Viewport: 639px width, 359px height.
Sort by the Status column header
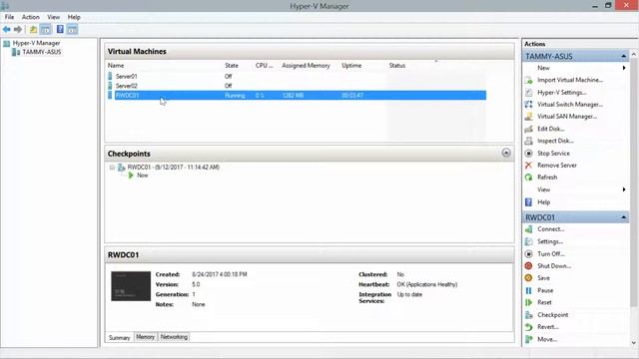coord(397,66)
